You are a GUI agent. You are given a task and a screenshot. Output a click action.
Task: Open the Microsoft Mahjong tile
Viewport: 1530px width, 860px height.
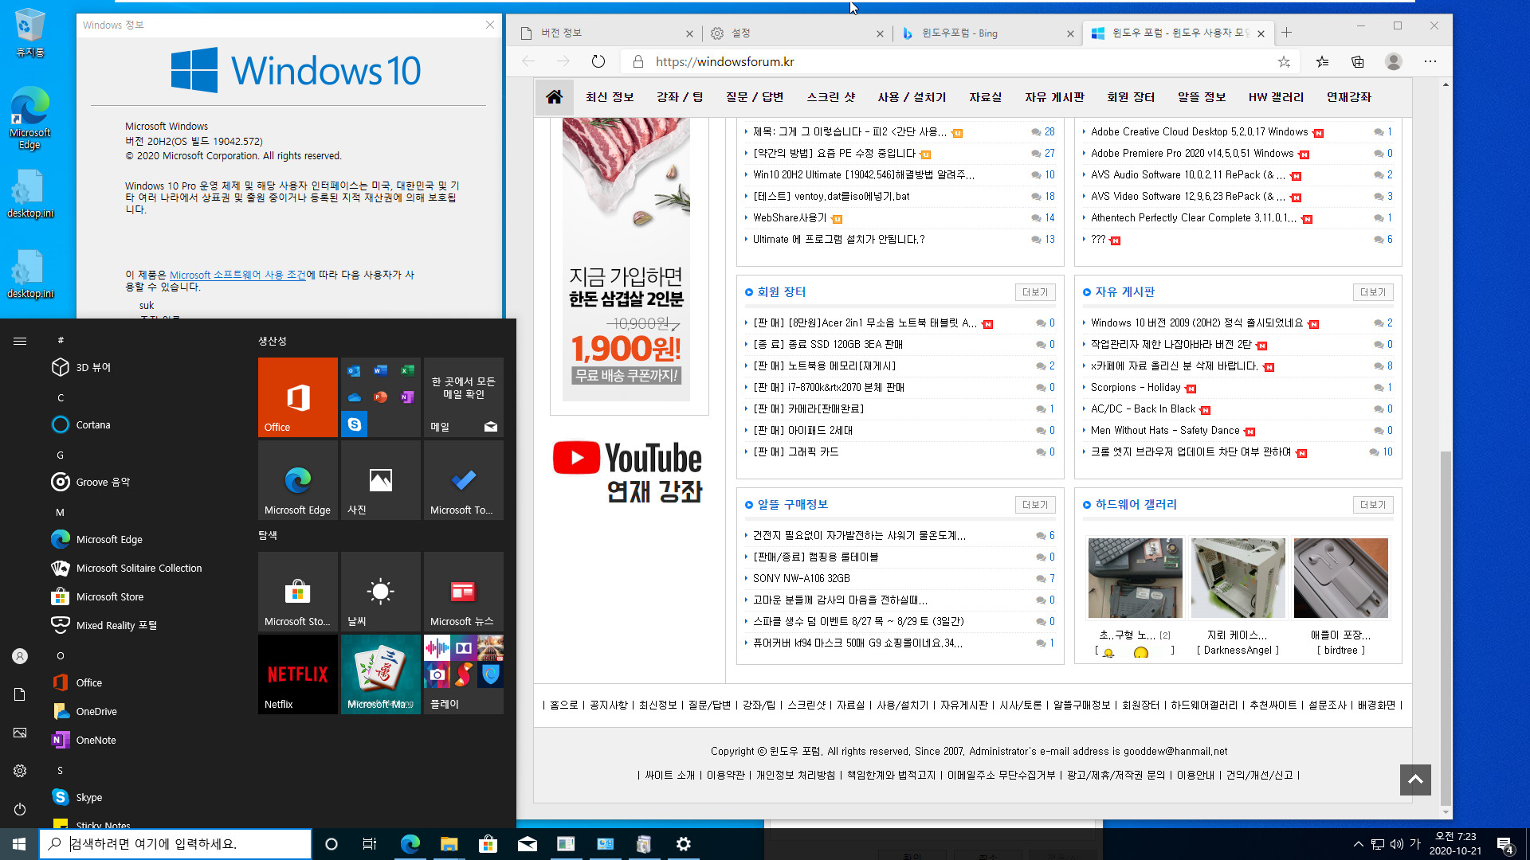(x=381, y=674)
